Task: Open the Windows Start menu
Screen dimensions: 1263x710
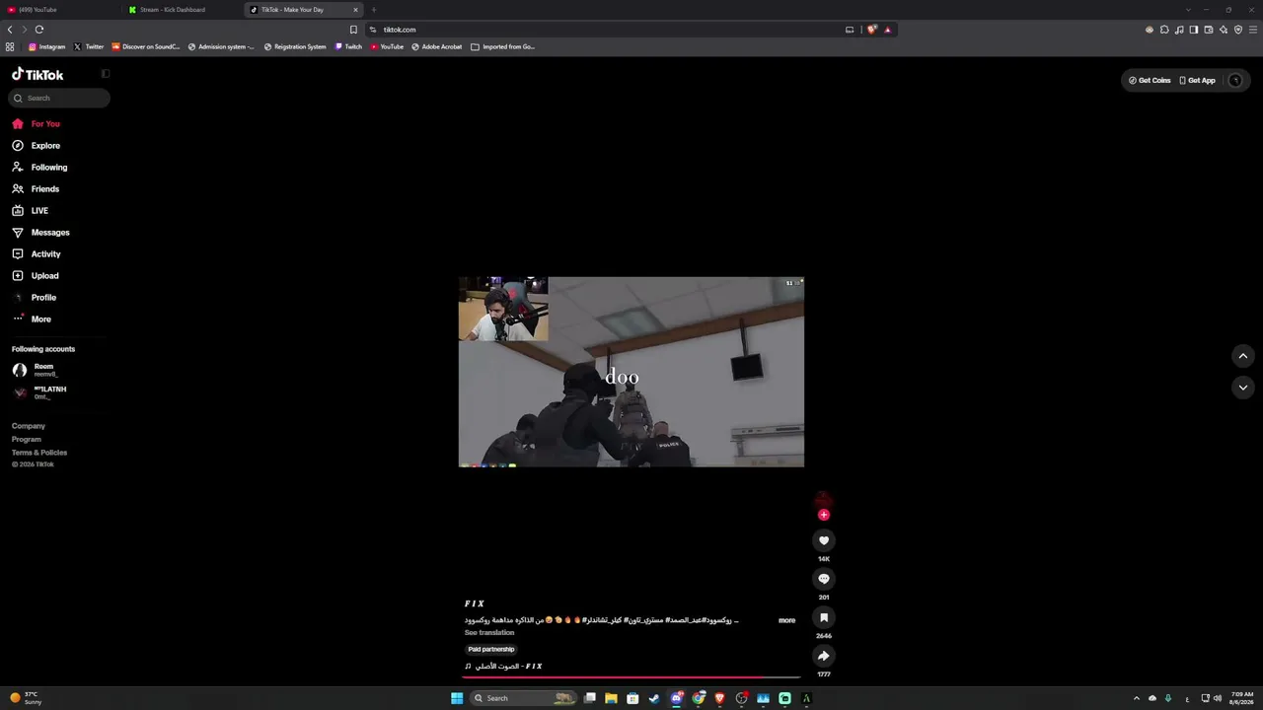Action: [457, 698]
